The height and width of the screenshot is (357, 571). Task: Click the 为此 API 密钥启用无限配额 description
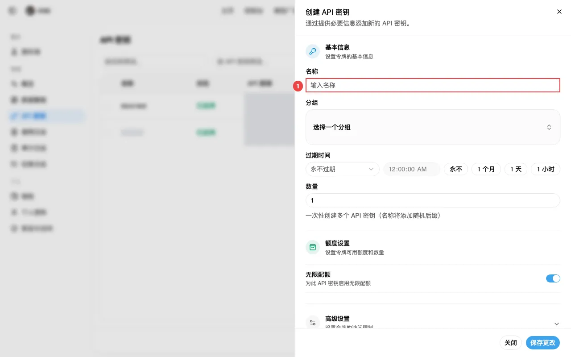point(338,283)
